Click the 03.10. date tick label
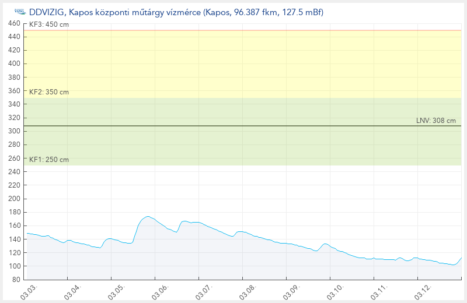The height and width of the screenshot is (303, 467). point(333,290)
